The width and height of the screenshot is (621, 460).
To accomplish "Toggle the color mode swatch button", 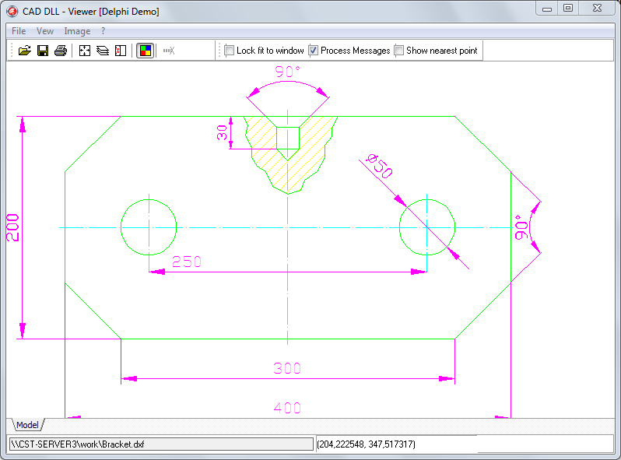I will 145,51.
